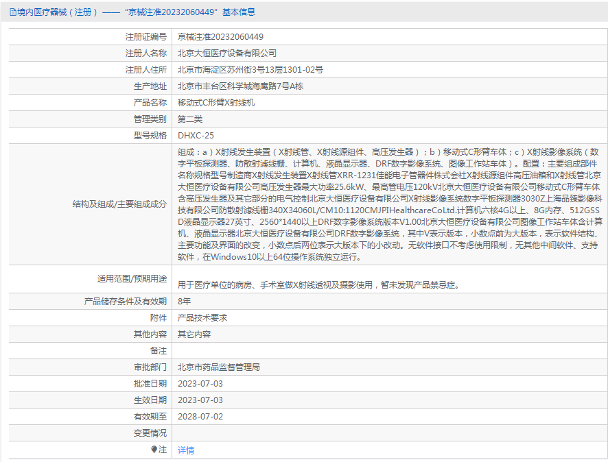Click the 产品名称 label
Screen dimensions: 608x462
(150, 103)
